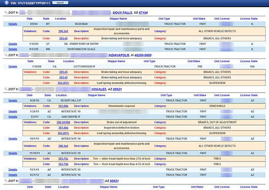Open the NOGALES city link

point(99,89)
